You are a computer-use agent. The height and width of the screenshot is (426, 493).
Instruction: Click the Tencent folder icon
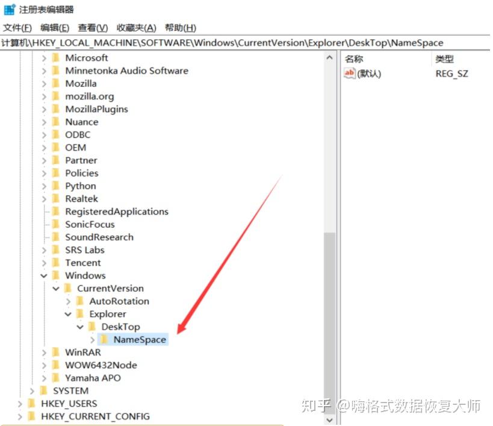[x=56, y=262]
